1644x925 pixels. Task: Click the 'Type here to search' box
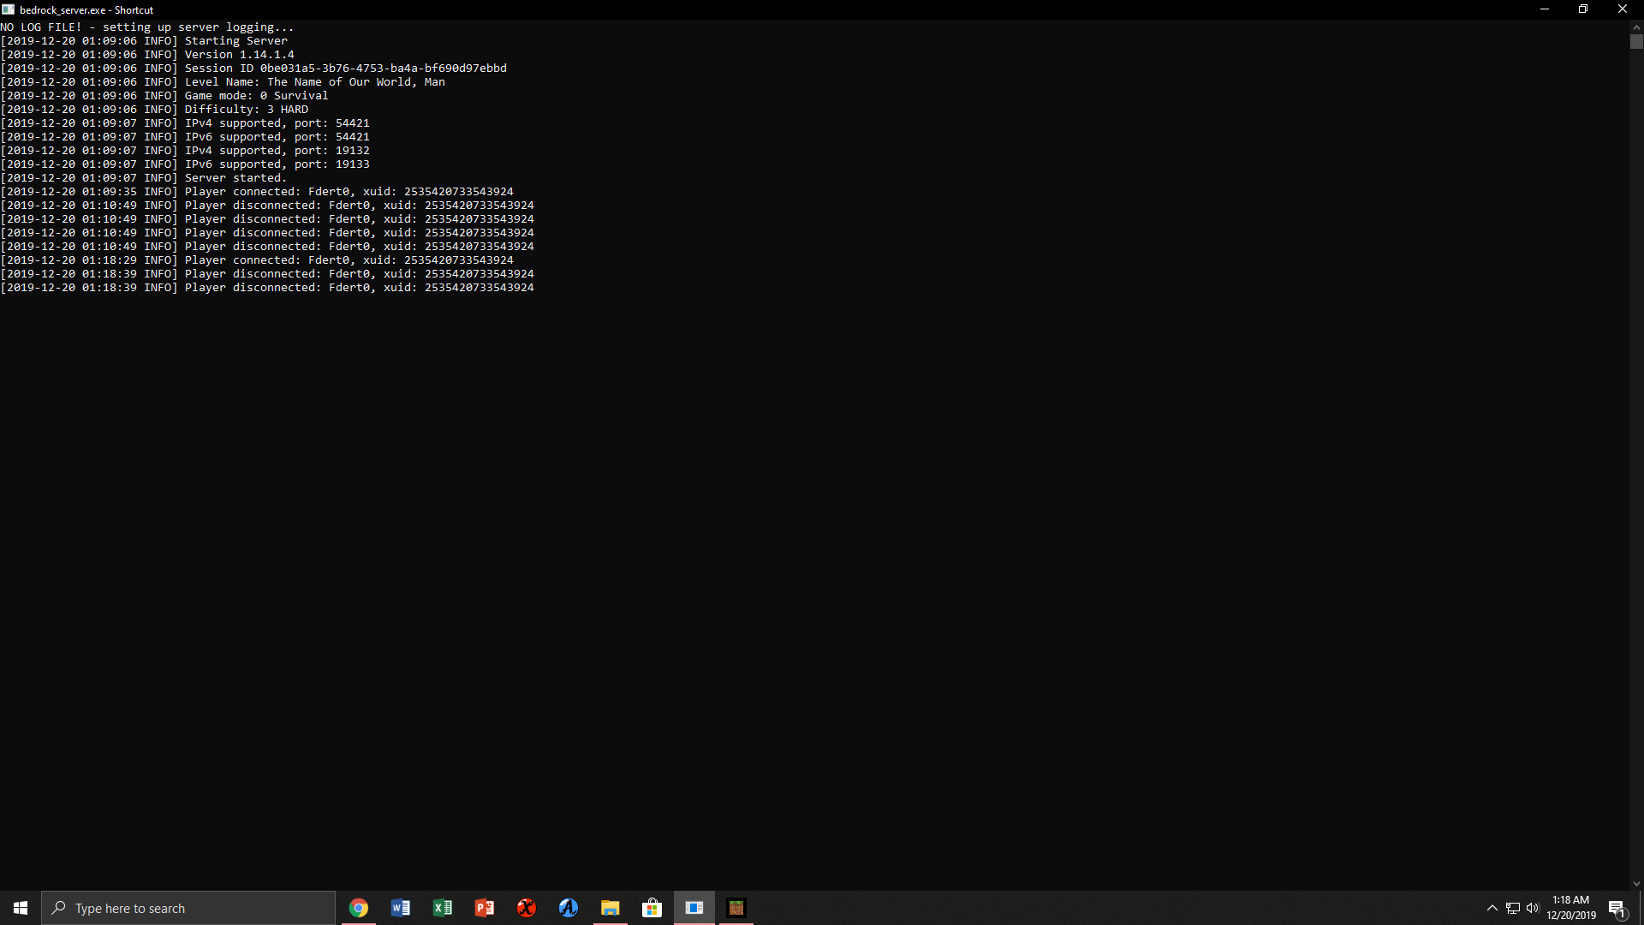188,908
